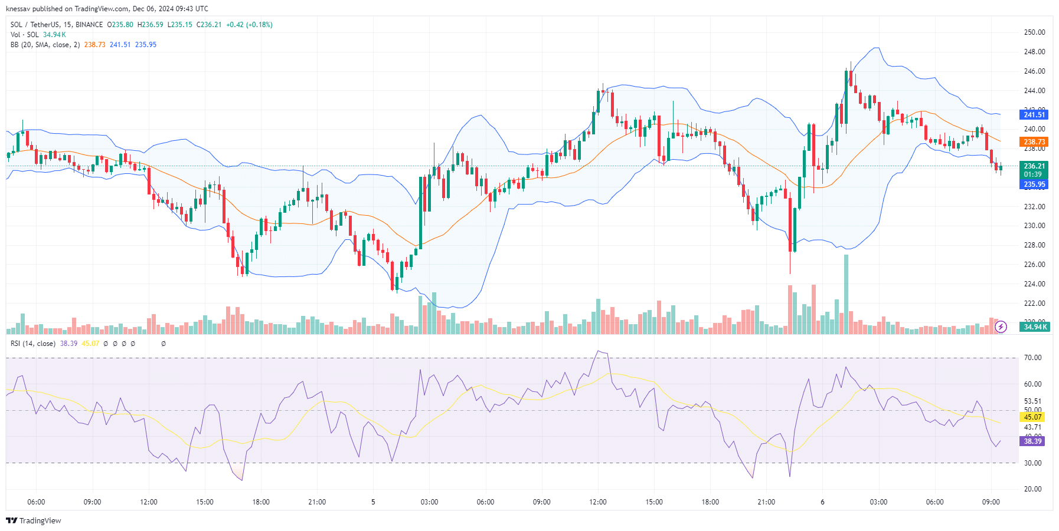Click the 248.00 price axis label
Viewport: 1059px width, 531px height.
point(1034,52)
